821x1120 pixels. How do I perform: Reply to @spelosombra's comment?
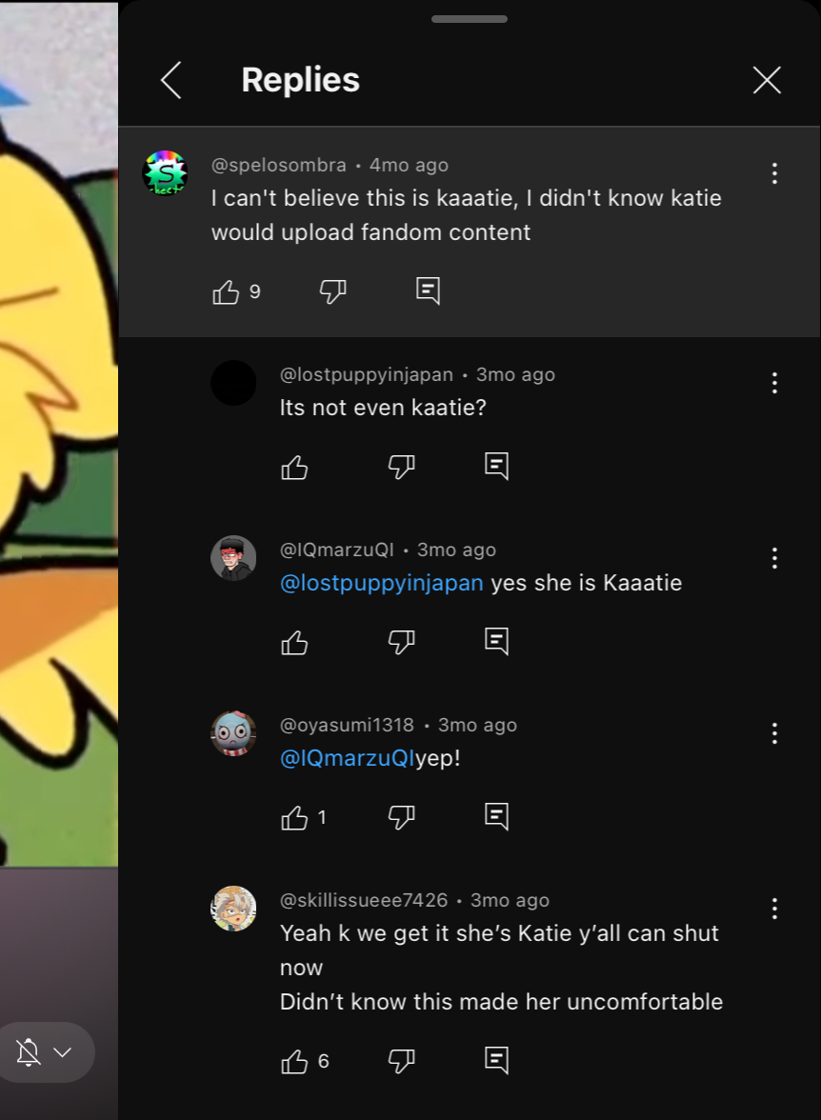pos(428,291)
